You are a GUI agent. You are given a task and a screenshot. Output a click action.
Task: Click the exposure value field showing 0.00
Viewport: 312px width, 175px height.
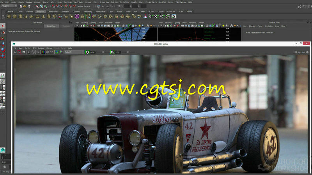(x=93, y=52)
